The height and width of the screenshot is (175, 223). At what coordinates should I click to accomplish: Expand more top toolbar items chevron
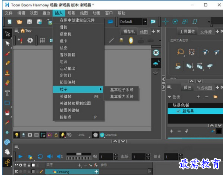(209, 22)
